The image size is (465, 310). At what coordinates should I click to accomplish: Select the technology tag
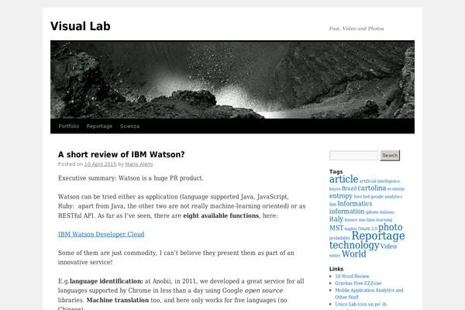pyautogui.click(x=354, y=246)
